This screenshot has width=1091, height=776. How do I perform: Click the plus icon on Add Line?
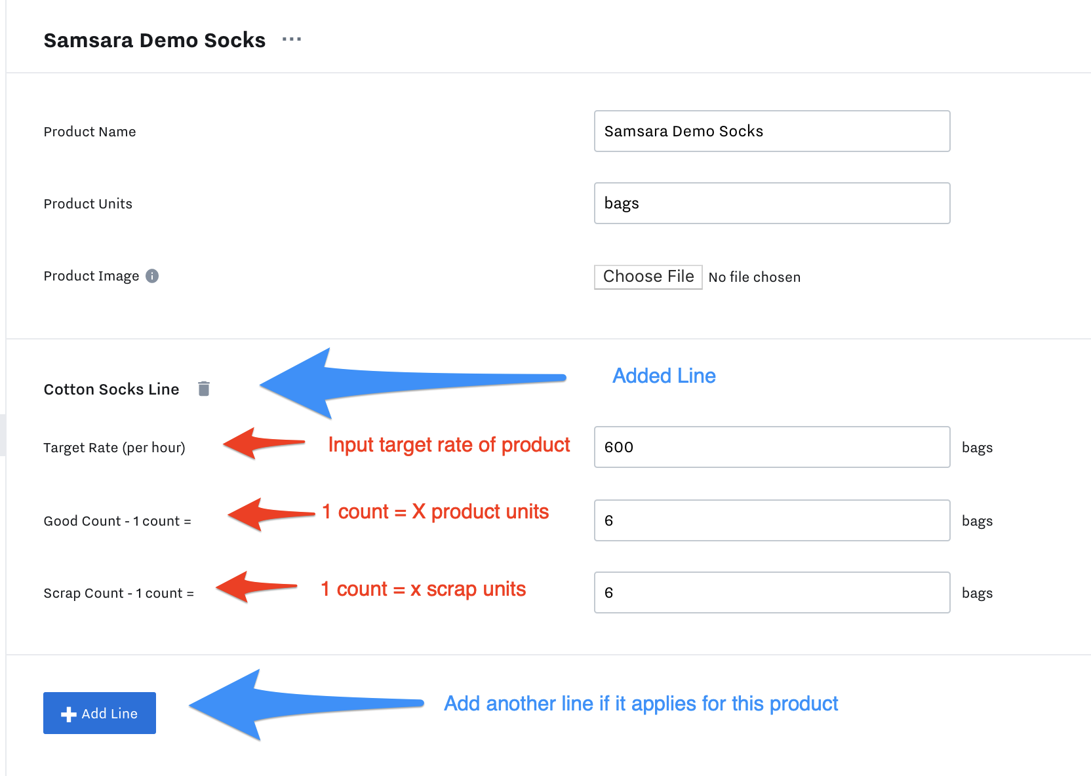coord(68,714)
